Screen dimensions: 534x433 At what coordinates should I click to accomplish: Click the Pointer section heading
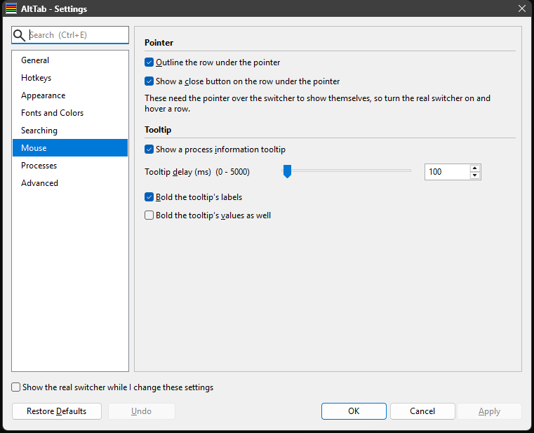tap(159, 43)
